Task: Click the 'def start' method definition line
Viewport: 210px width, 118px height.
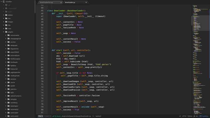Action: tap(71, 50)
